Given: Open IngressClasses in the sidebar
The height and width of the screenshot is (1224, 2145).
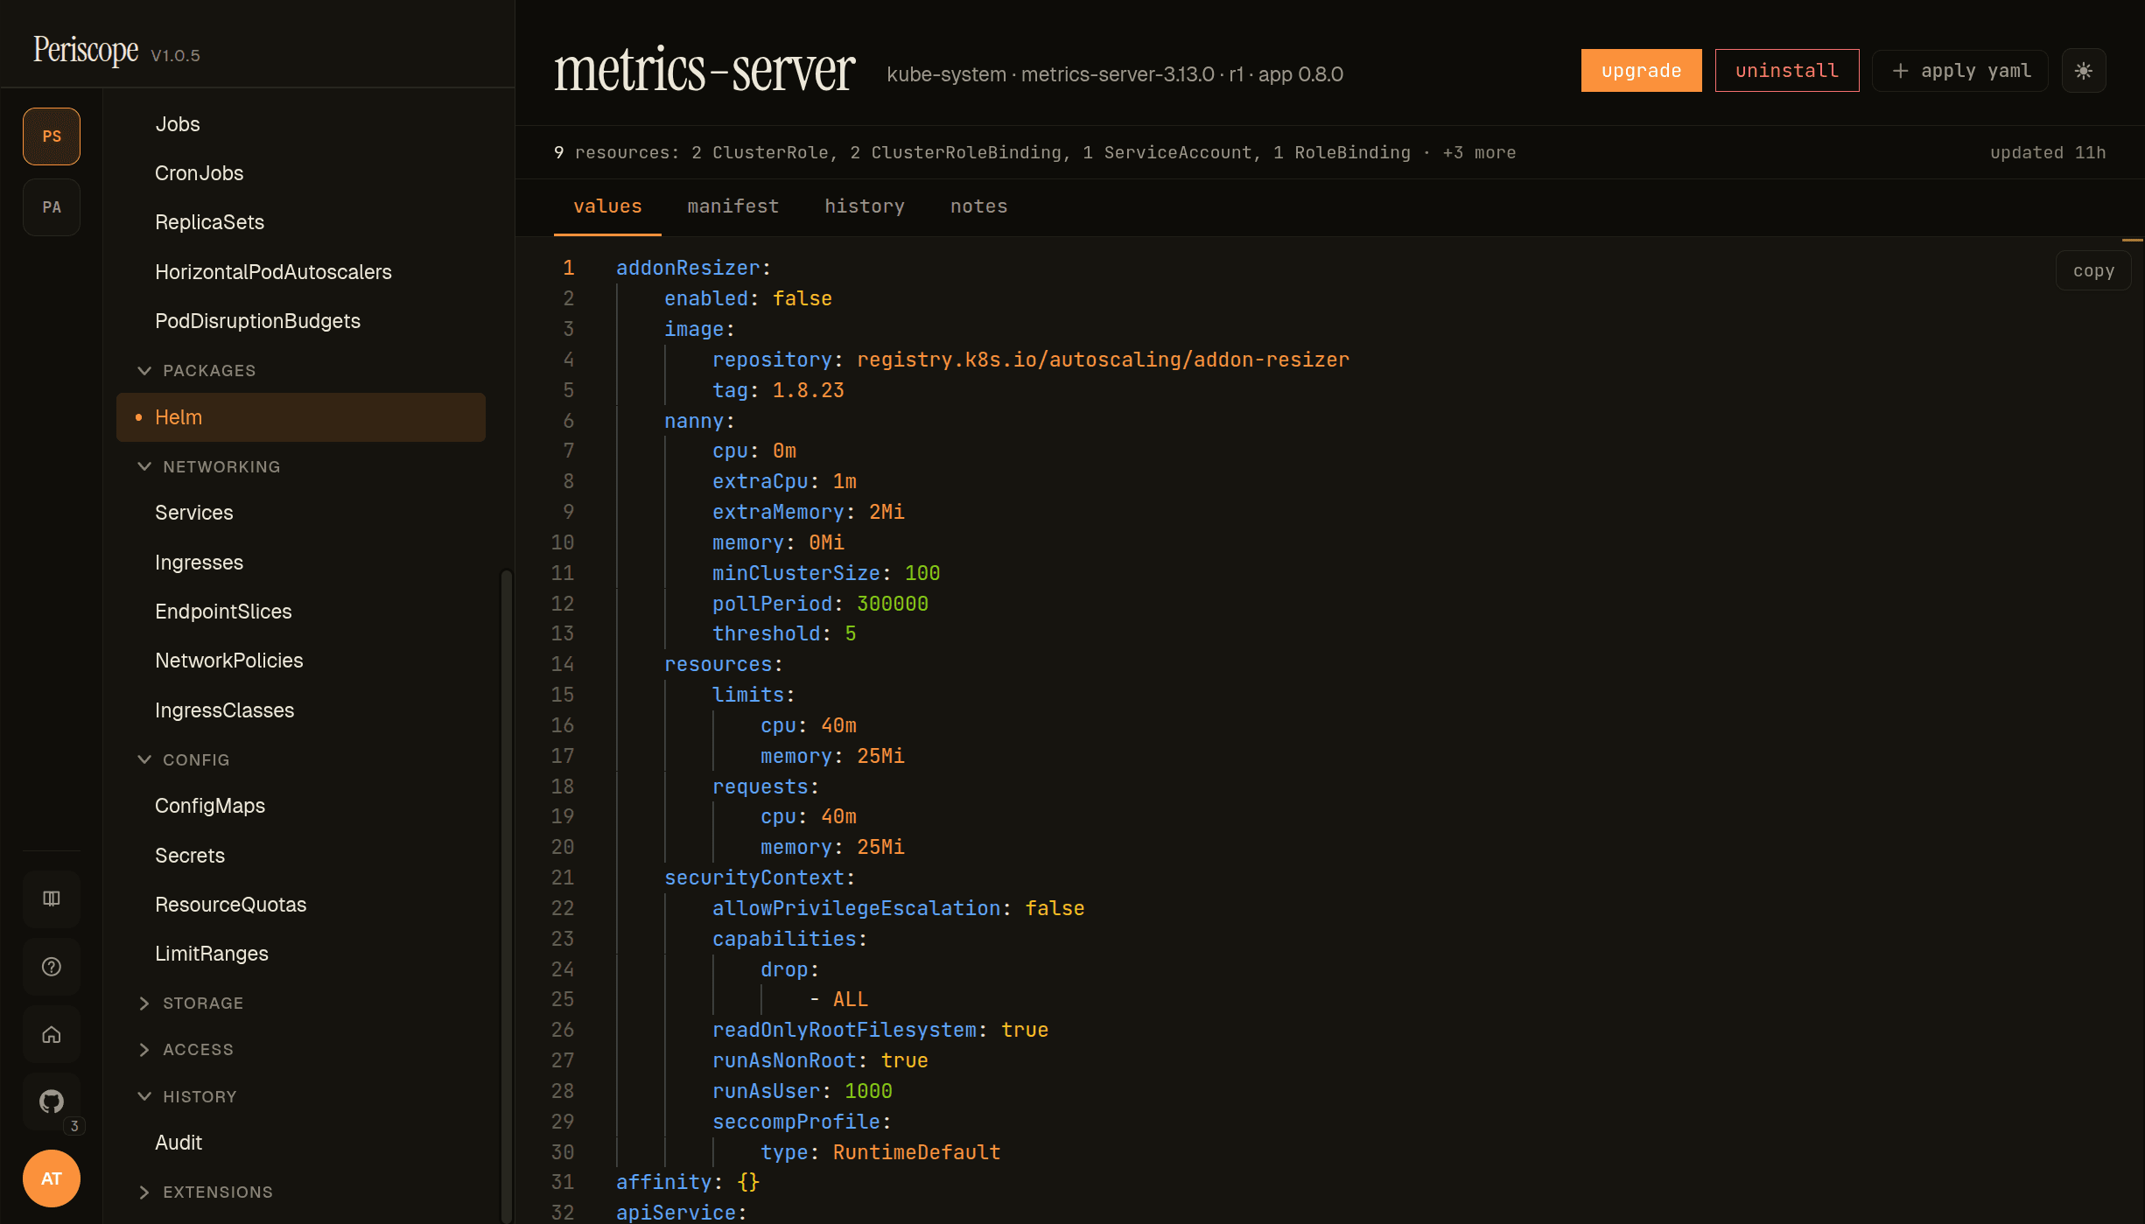Looking at the screenshot, I should point(300,710).
